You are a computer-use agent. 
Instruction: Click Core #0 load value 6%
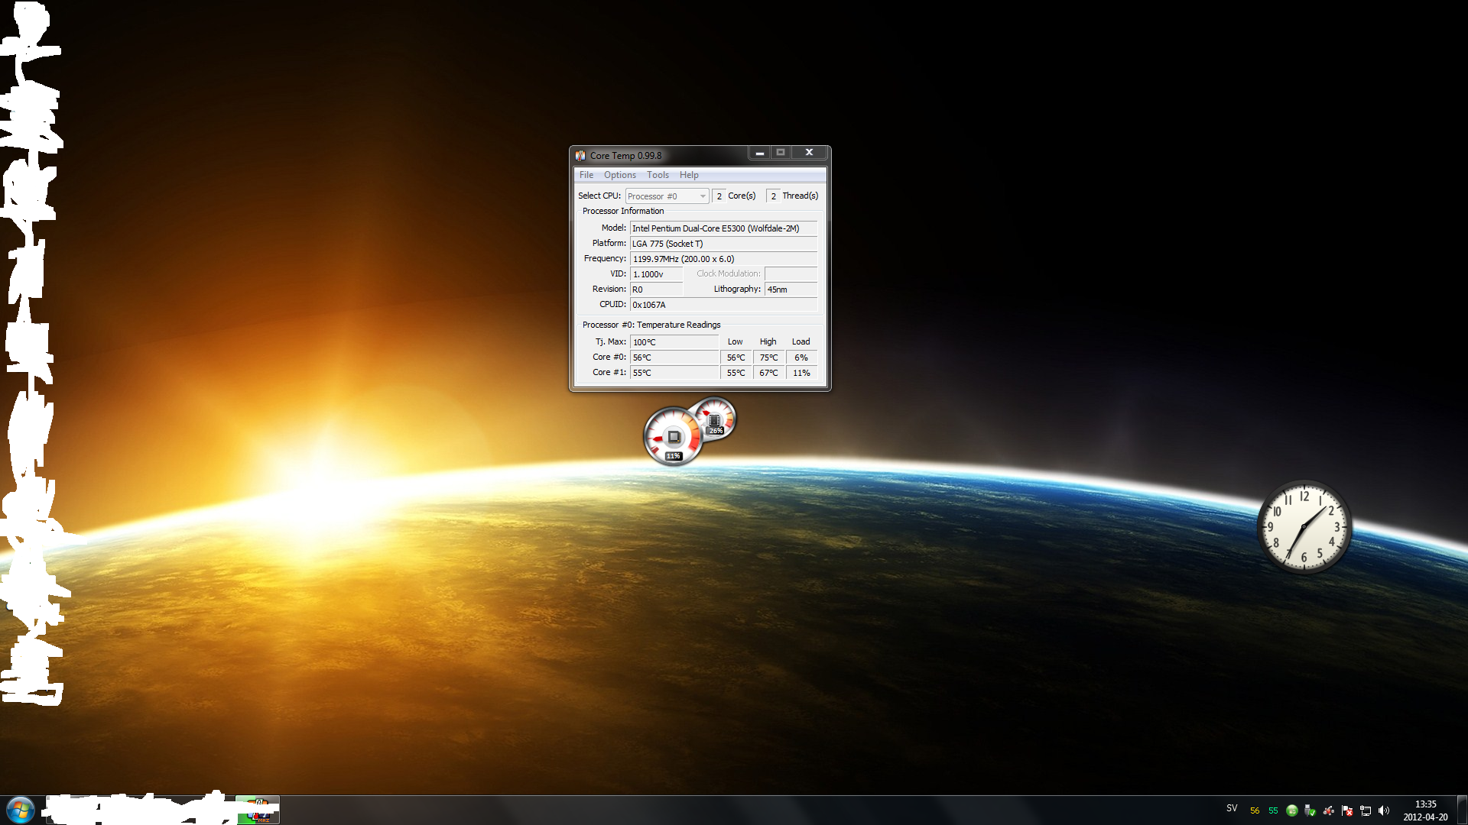(x=801, y=357)
